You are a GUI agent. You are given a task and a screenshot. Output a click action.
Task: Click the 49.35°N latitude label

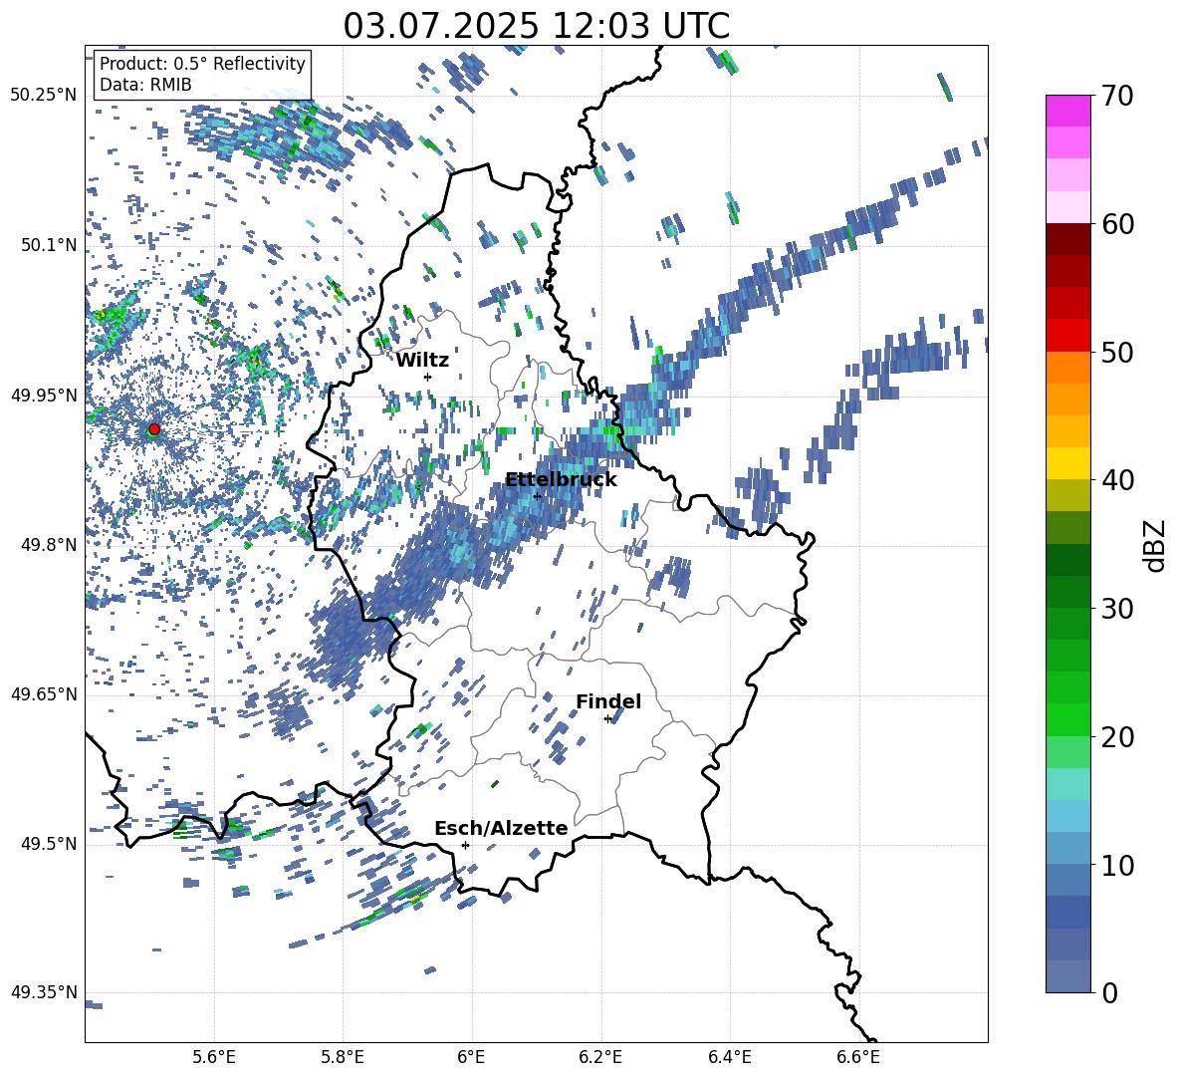[x=44, y=992]
